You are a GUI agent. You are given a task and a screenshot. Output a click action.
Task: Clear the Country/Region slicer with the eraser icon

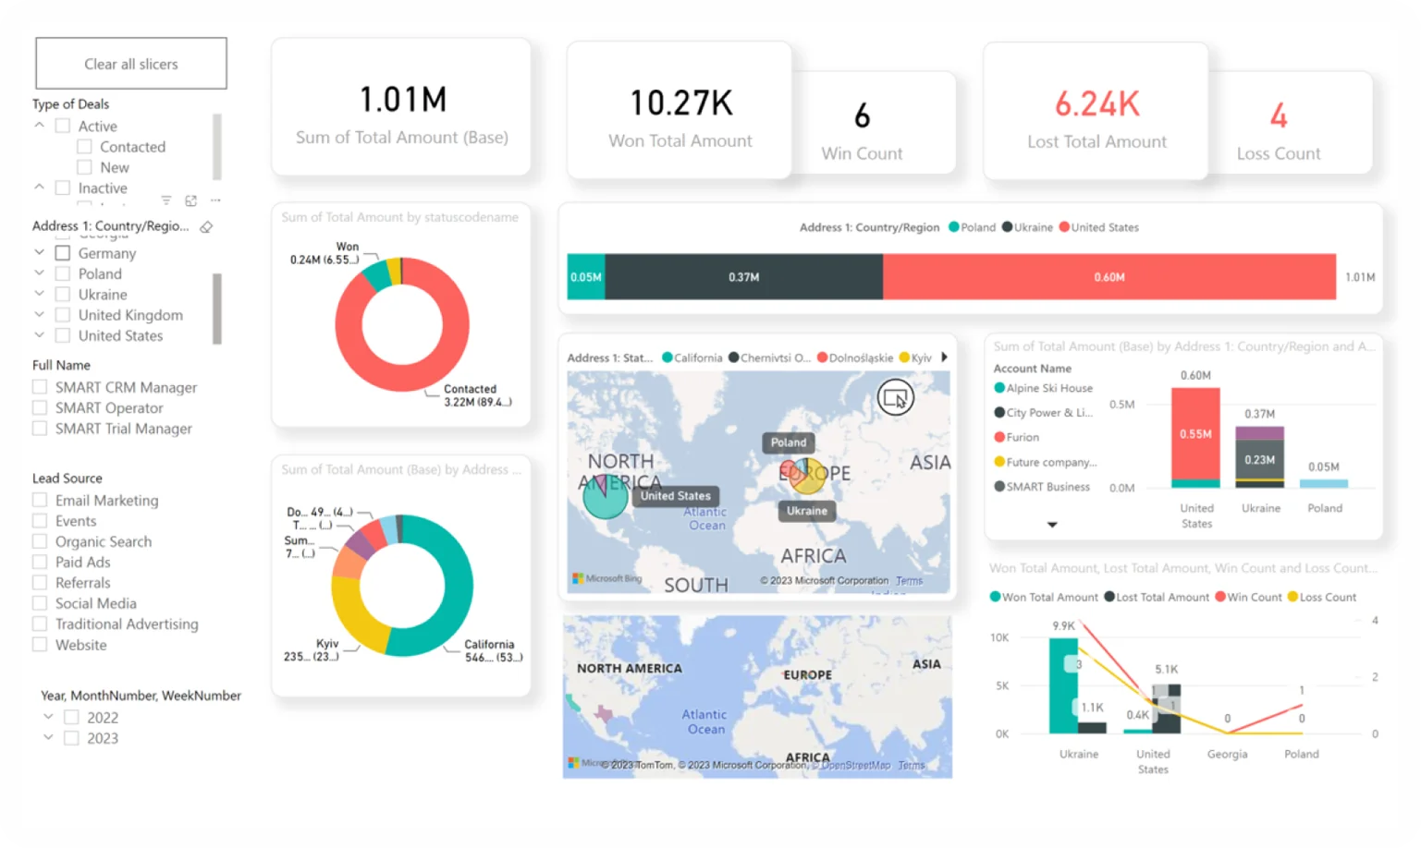[x=205, y=226]
